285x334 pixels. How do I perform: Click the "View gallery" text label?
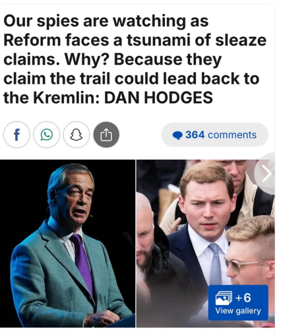(238, 311)
